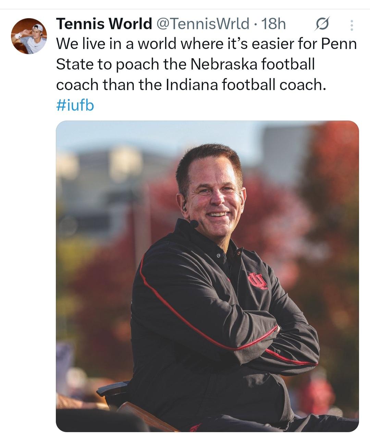Click the Tennis World profile avatar
This screenshot has height=441, width=370.
(x=29, y=36)
